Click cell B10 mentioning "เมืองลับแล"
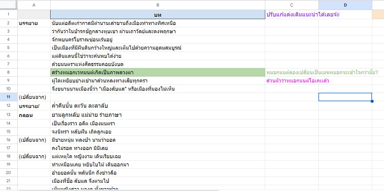Viewport: 384px width, 191px height. pos(113,89)
